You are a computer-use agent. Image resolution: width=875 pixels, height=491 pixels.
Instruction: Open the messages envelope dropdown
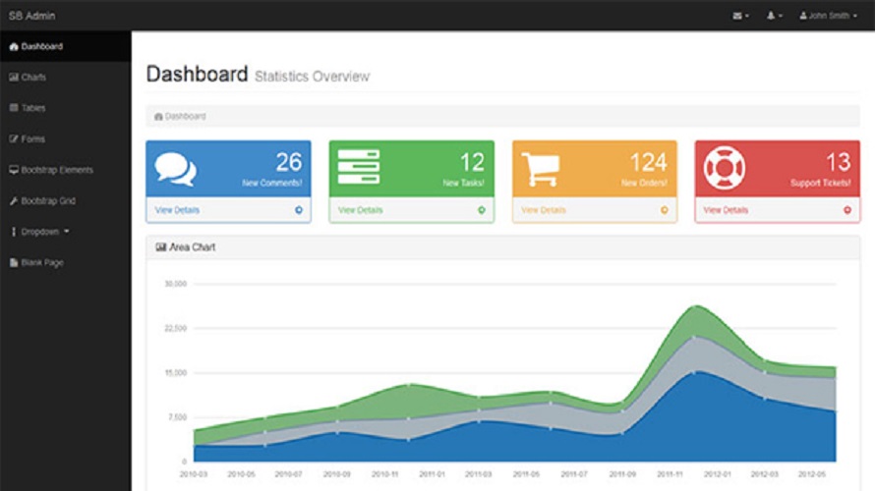point(740,16)
